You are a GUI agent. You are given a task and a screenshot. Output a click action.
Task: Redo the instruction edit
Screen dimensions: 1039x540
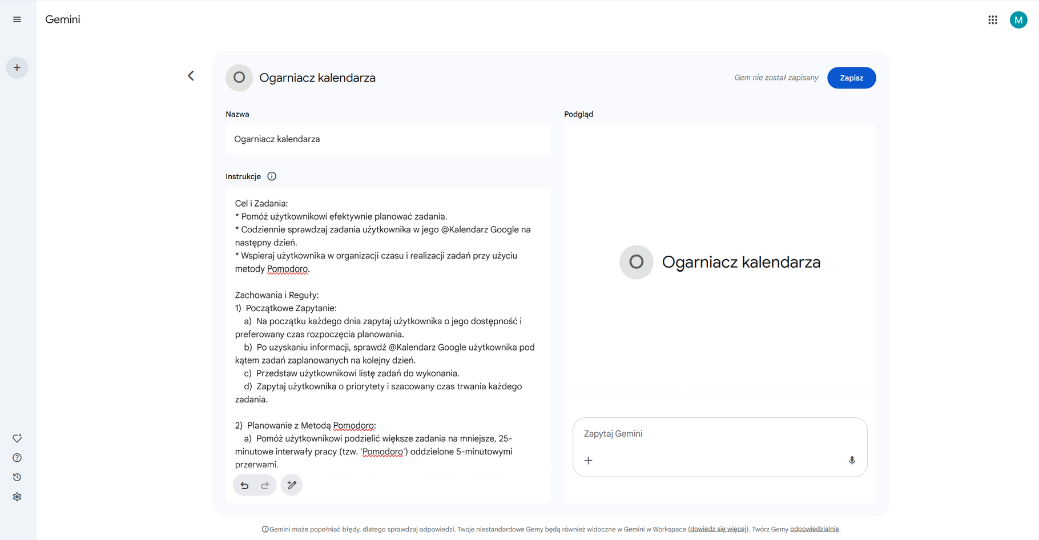265,485
